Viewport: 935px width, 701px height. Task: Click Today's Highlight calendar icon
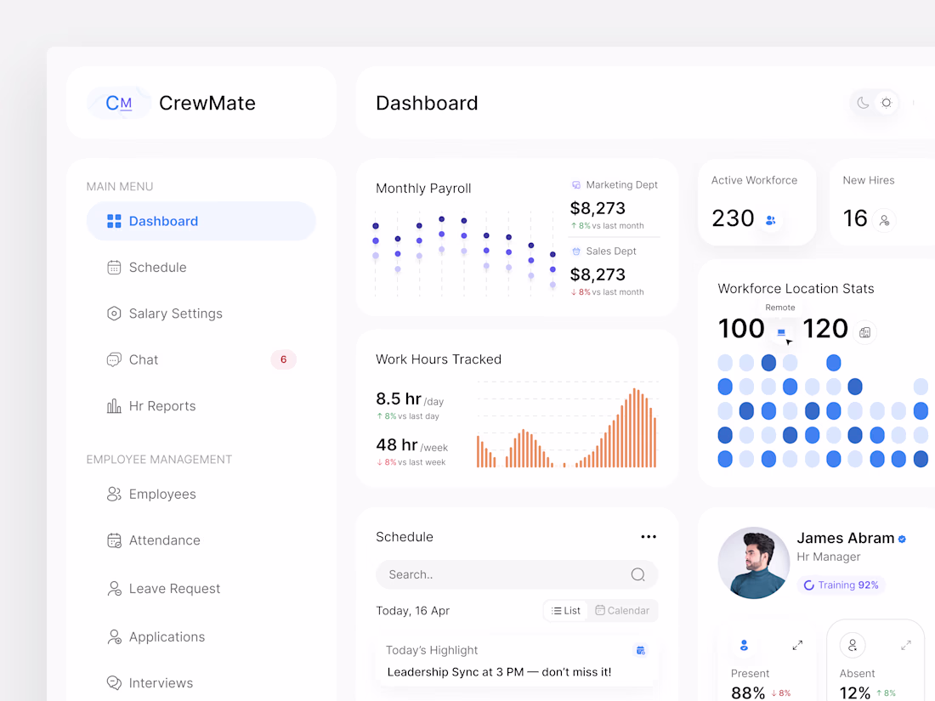coord(640,650)
